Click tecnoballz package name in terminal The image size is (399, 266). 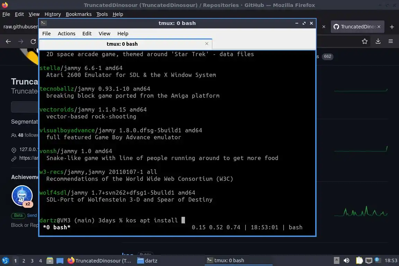pyautogui.click(x=56, y=89)
